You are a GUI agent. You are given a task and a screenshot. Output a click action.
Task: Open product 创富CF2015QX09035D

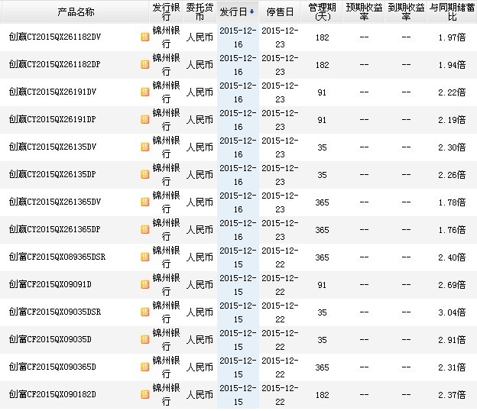tap(50, 339)
